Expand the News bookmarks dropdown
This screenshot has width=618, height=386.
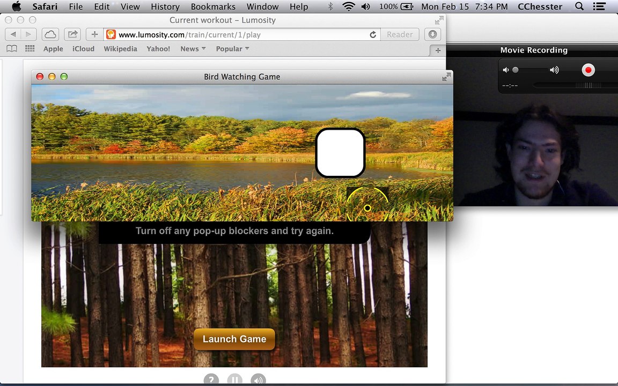click(x=193, y=49)
